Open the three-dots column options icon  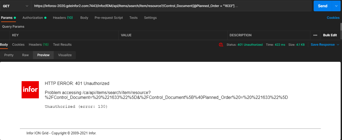(x=315, y=35)
